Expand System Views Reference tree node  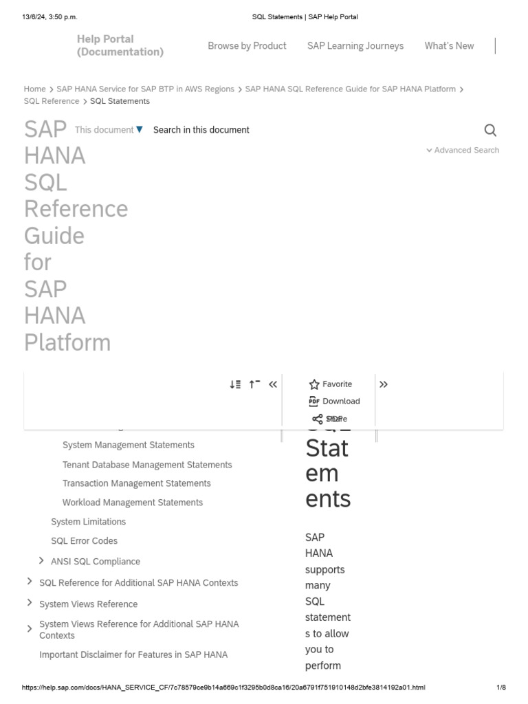(29, 603)
